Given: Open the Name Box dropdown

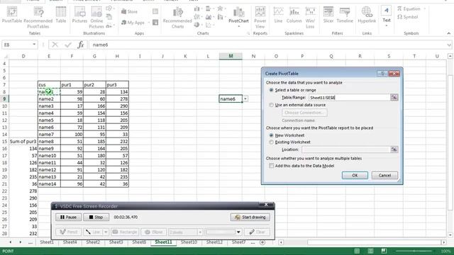Looking at the screenshot, I should [x=34, y=45].
